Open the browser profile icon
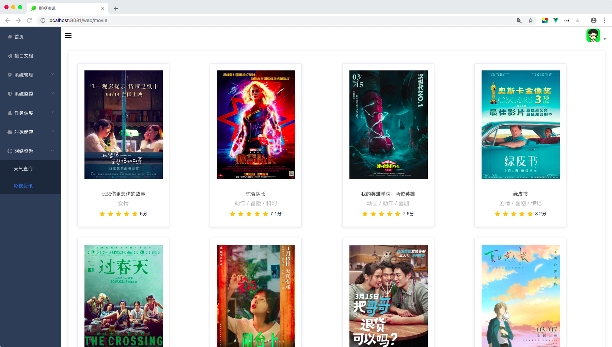This screenshot has height=347, width=612. 594,20
